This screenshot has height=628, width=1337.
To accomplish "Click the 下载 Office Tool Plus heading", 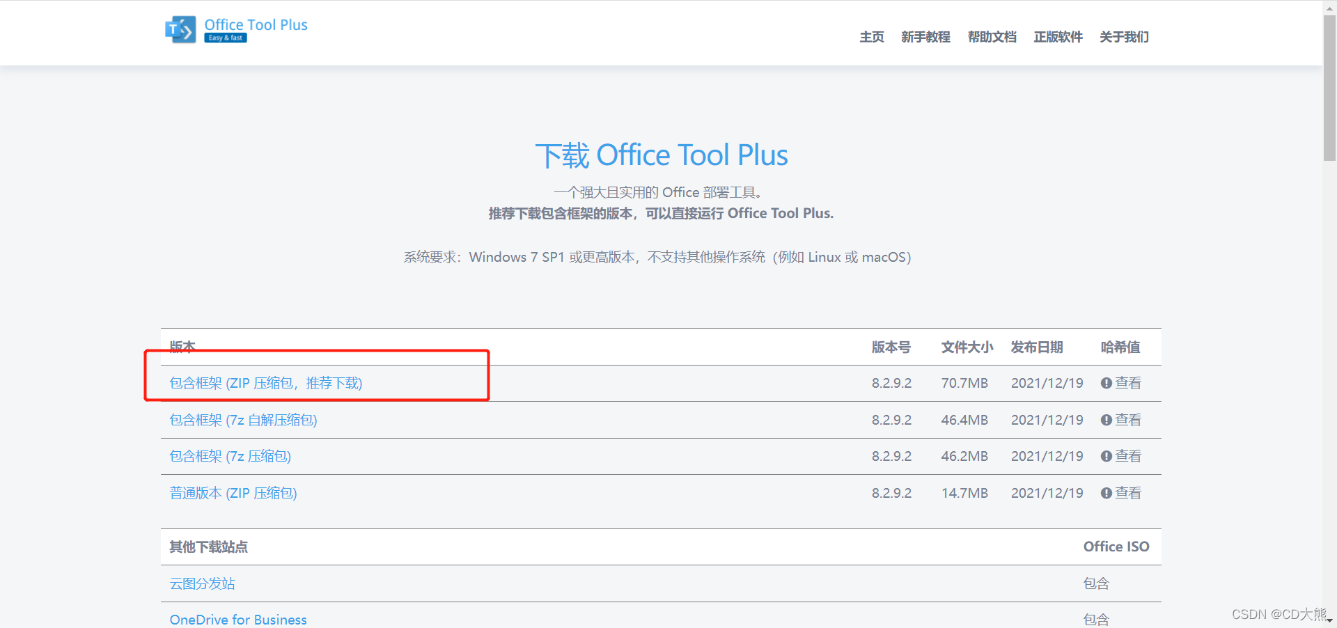I will pos(662,155).
